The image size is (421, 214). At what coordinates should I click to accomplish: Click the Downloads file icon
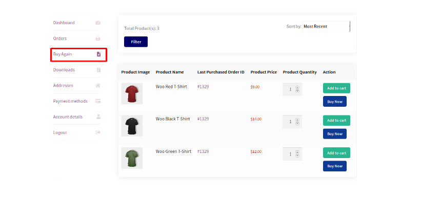(x=99, y=70)
